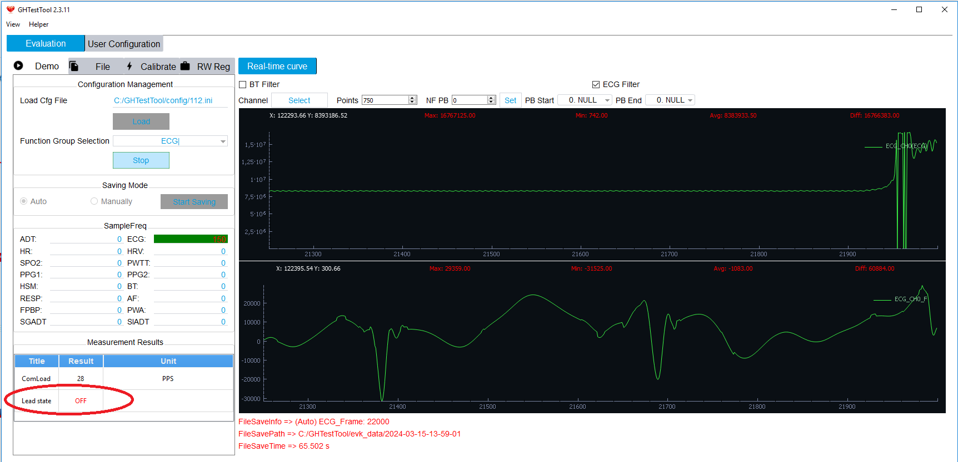958x462 pixels.
Task: Open the PB Start dropdown
Action: click(607, 100)
